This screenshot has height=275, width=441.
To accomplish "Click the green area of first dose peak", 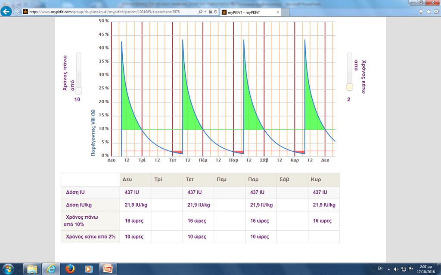I will point(127,118).
